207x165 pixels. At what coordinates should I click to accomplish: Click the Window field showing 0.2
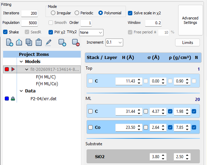(x=153, y=23)
